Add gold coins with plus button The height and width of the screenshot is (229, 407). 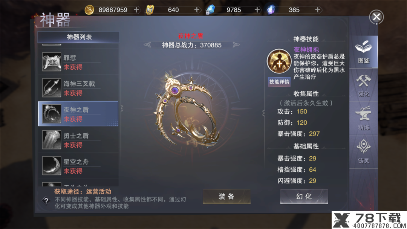(x=136, y=10)
